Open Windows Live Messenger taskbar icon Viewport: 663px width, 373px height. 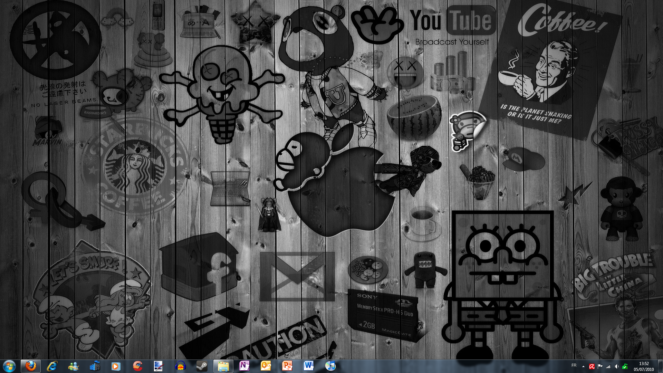click(x=73, y=366)
